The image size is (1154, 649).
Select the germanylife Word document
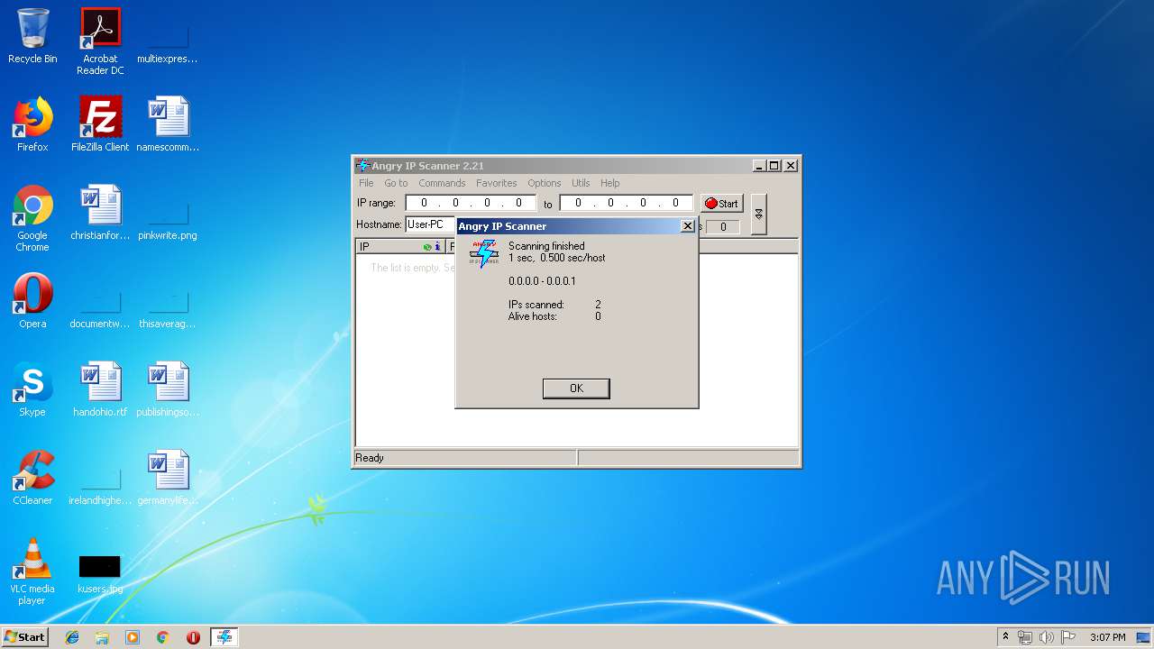coord(168,478)
